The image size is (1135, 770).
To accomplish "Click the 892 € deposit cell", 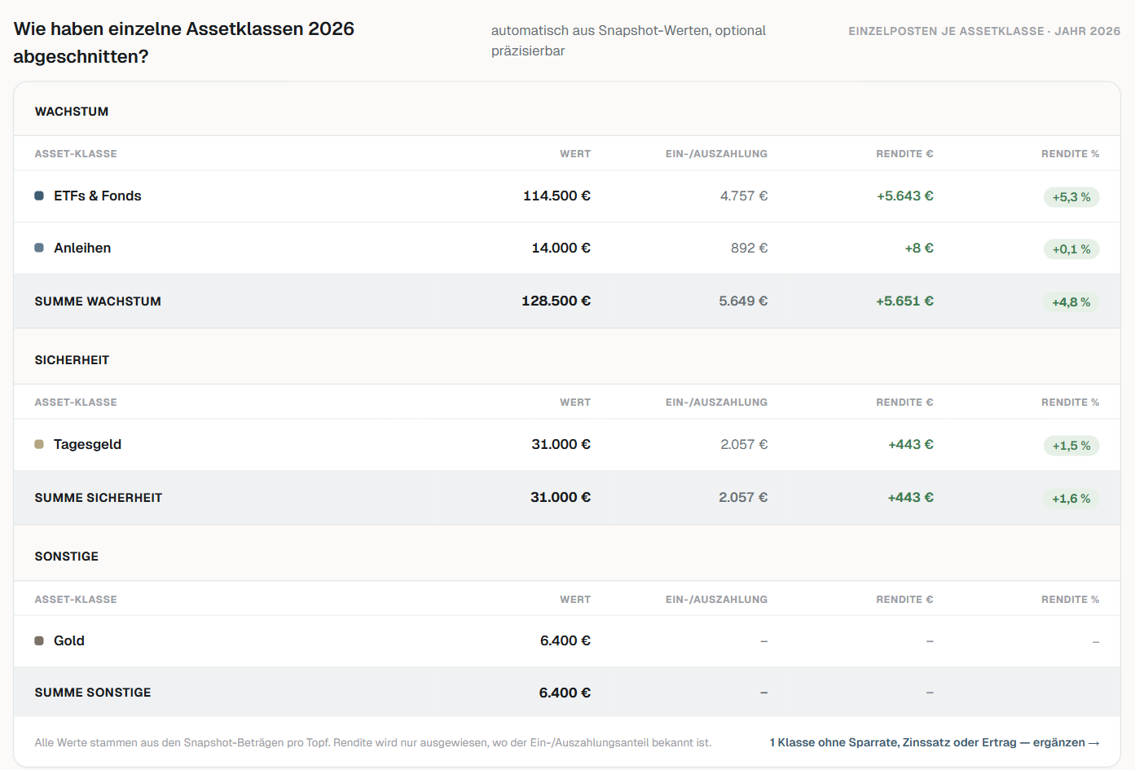I will click(x=750, y=248).
